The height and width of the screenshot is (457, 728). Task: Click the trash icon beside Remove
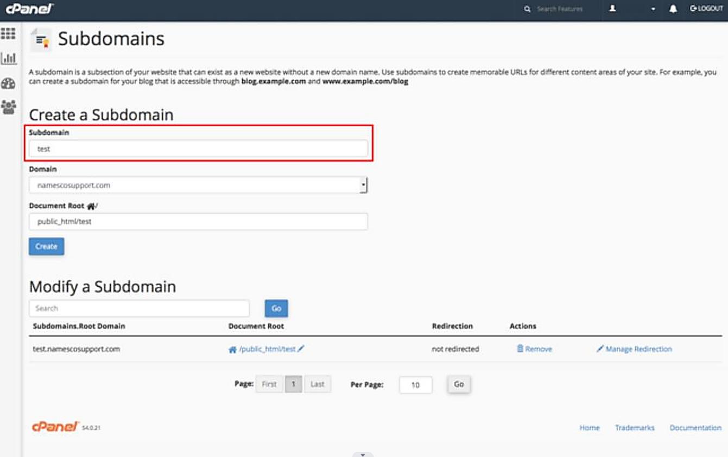tap(520, 349)
